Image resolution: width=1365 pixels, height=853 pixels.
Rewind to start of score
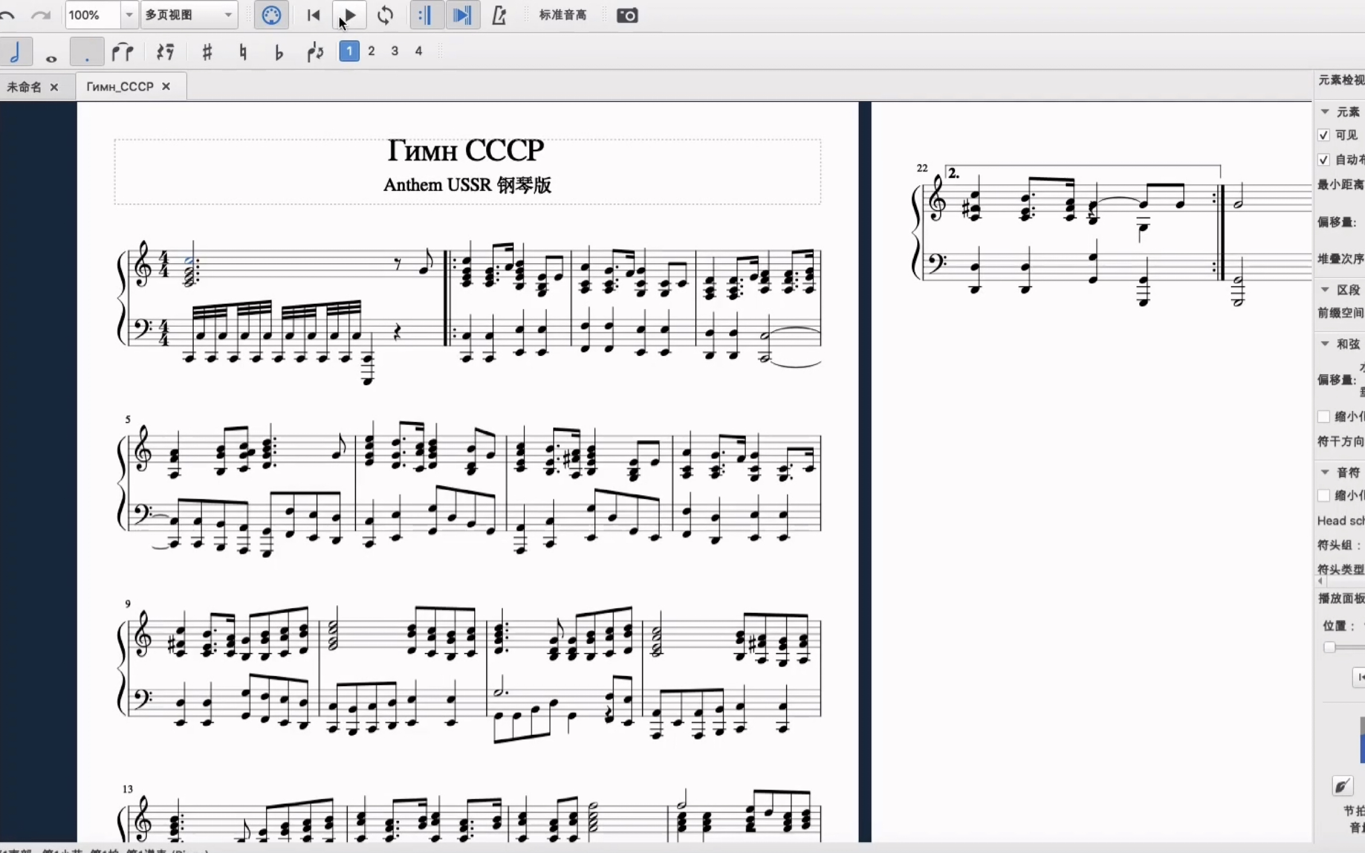[313, 15]
